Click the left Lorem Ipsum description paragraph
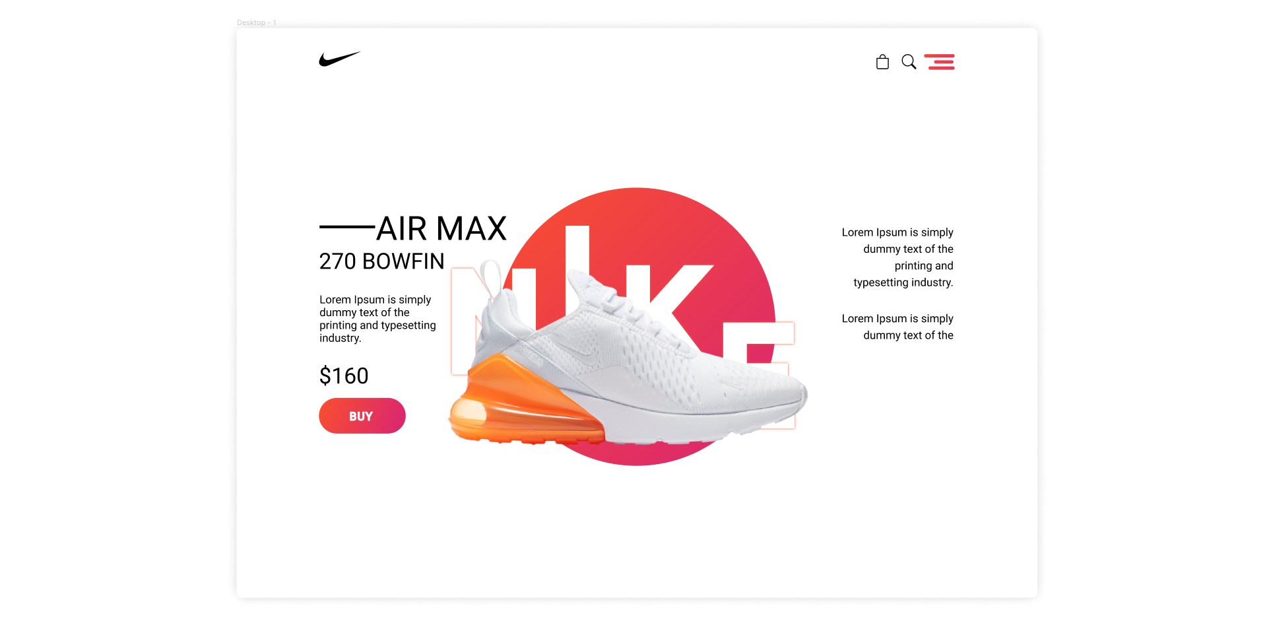This screenshot has width=1267, height=629. point(377,319)
